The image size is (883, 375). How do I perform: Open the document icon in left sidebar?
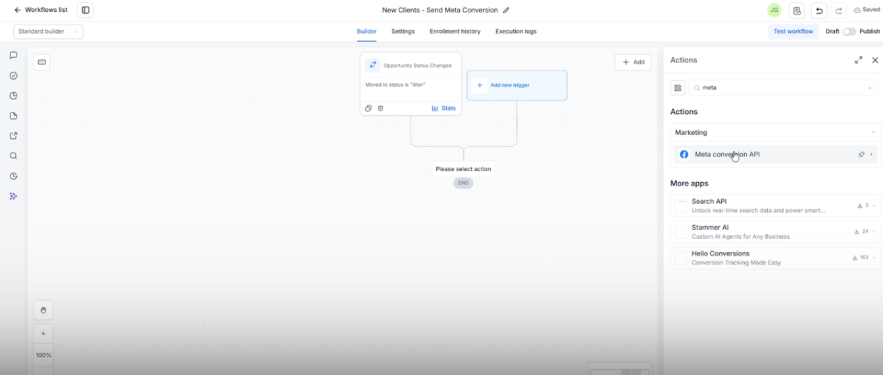click(13, 116)
